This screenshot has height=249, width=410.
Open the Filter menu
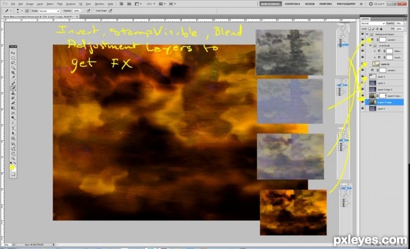point(59,4)
